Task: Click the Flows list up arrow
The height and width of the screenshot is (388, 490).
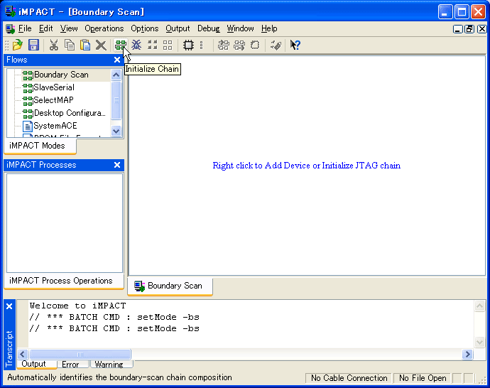Action: pyautogui.click(x=116, y=75)
